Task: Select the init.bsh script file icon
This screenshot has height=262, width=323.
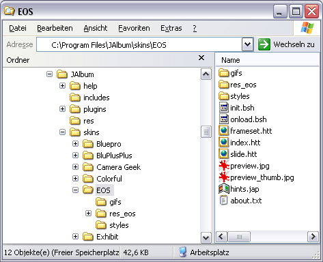Action: click(224, 108)
